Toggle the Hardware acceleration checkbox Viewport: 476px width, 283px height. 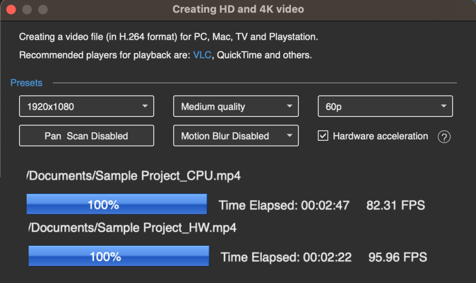point(323,136)
